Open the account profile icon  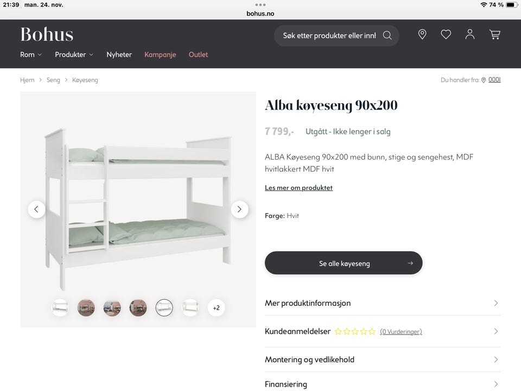coord(469,34)
